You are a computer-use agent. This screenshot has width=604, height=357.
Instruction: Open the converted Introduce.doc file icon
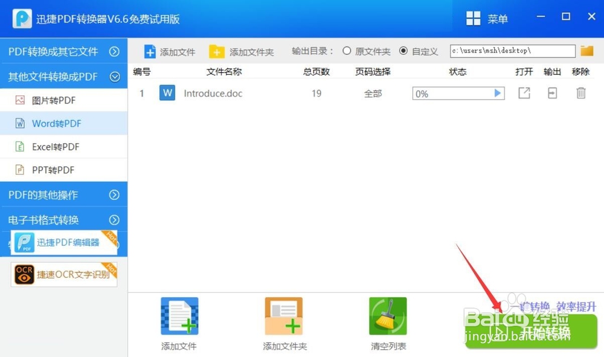tap(524, 93)
